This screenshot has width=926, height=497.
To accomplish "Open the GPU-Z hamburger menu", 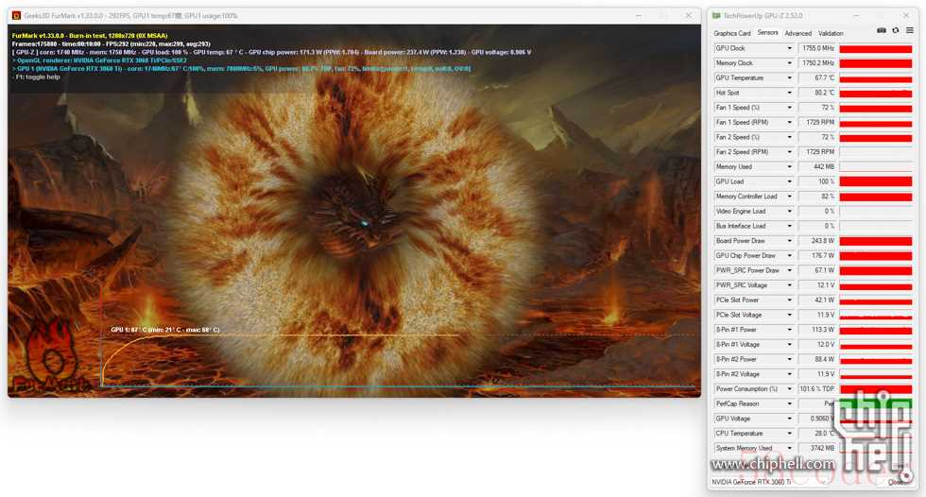I will (909, 30).
